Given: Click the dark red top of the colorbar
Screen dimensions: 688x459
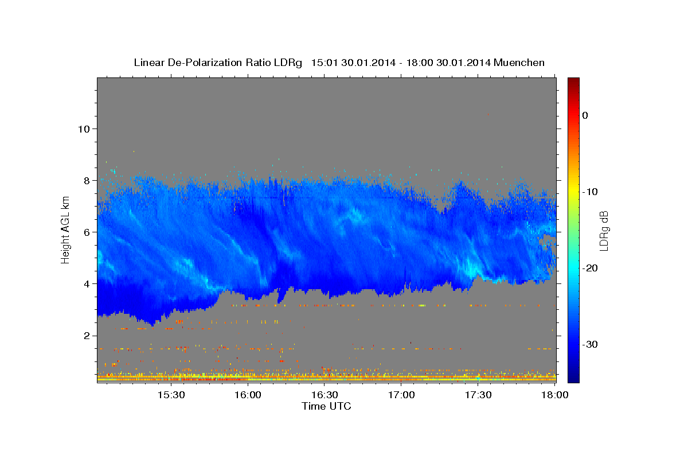Looking at the screenshot, I should (x=573, y=83).
